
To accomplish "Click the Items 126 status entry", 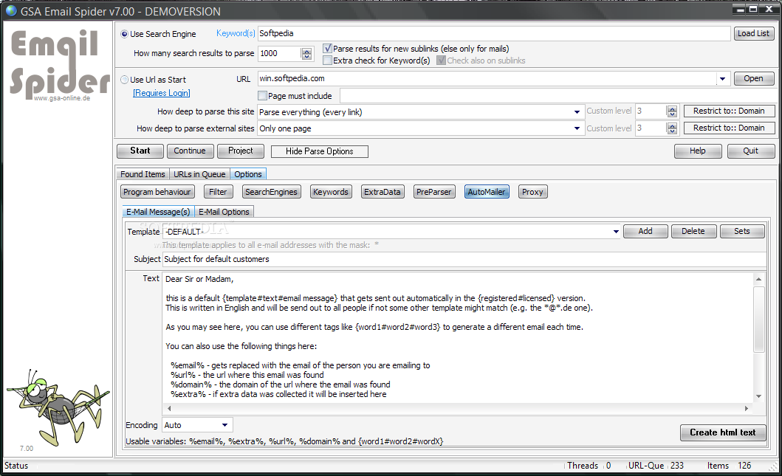I will 729,466.
